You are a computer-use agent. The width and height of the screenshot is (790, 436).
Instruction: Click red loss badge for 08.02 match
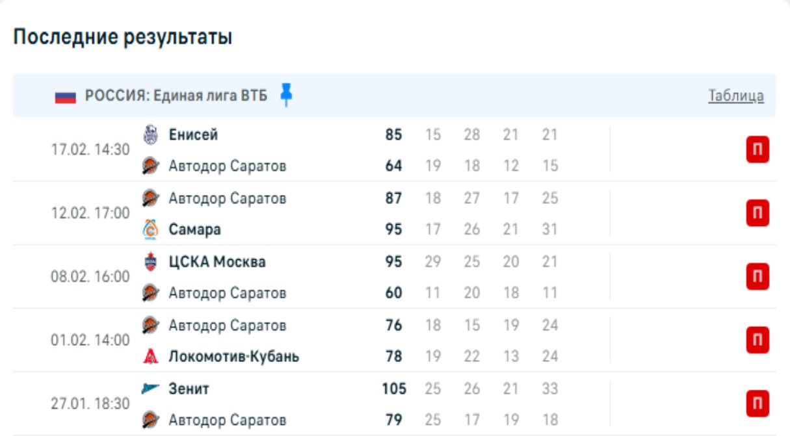coord(757,277)
